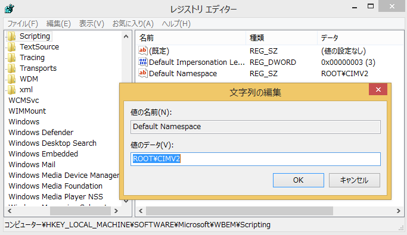The image size is (407, 235).
Task: Select the Default Namespace value name
Action: point(183,74)
